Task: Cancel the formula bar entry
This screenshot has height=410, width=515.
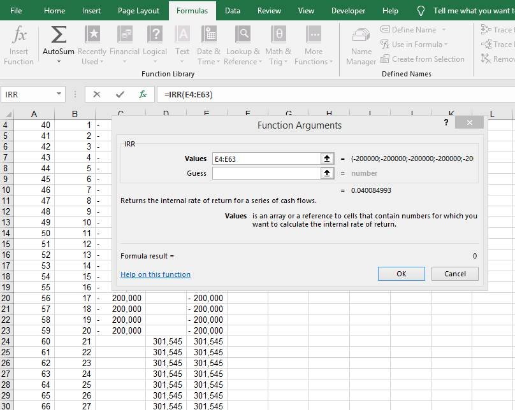Action: tap(97, 94)
